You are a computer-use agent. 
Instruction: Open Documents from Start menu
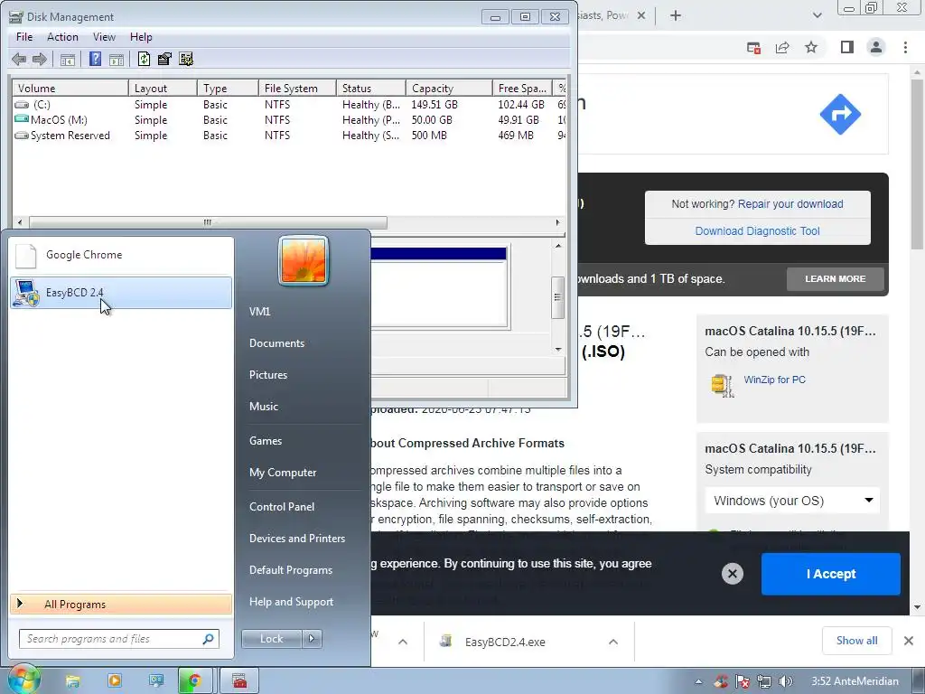pyautogui.click(x=276, y=343)
